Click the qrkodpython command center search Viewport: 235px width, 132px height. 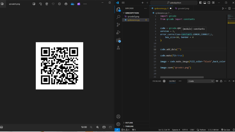click(x=174, y=3)
